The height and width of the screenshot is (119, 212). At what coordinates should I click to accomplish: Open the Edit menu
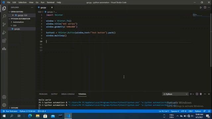(x=14, y=2)
